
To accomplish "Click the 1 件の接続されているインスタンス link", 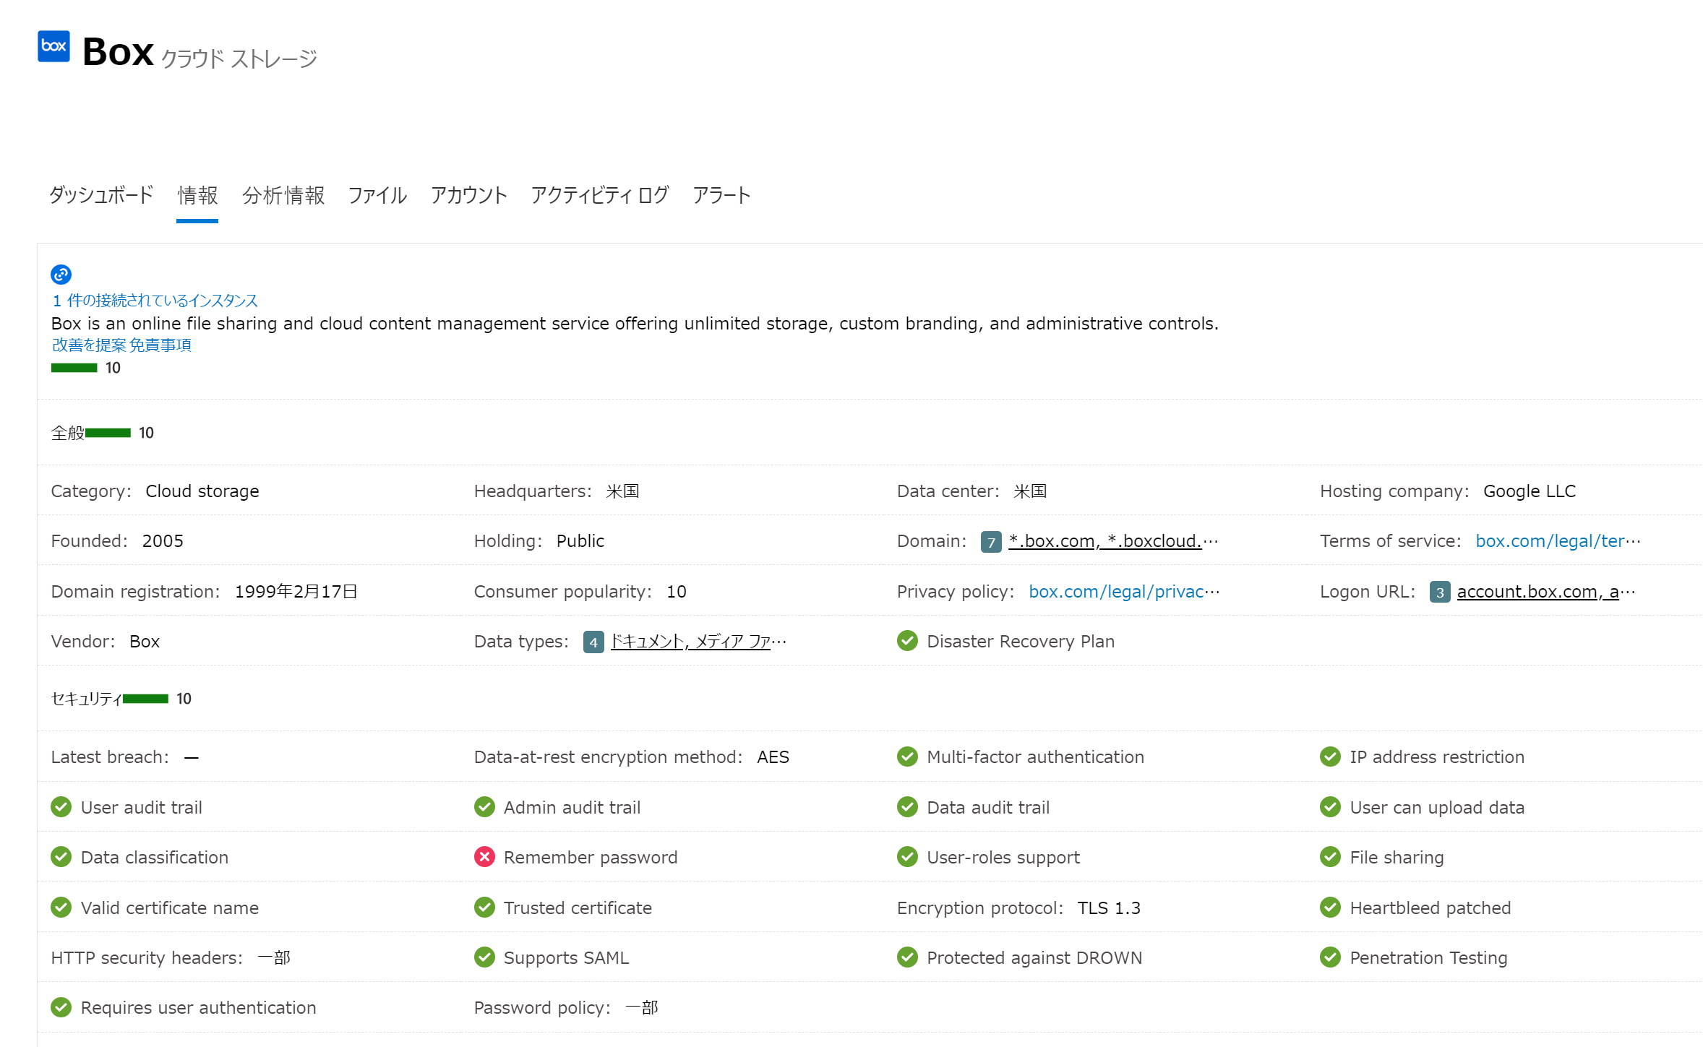I will click(x=153, y=300).
